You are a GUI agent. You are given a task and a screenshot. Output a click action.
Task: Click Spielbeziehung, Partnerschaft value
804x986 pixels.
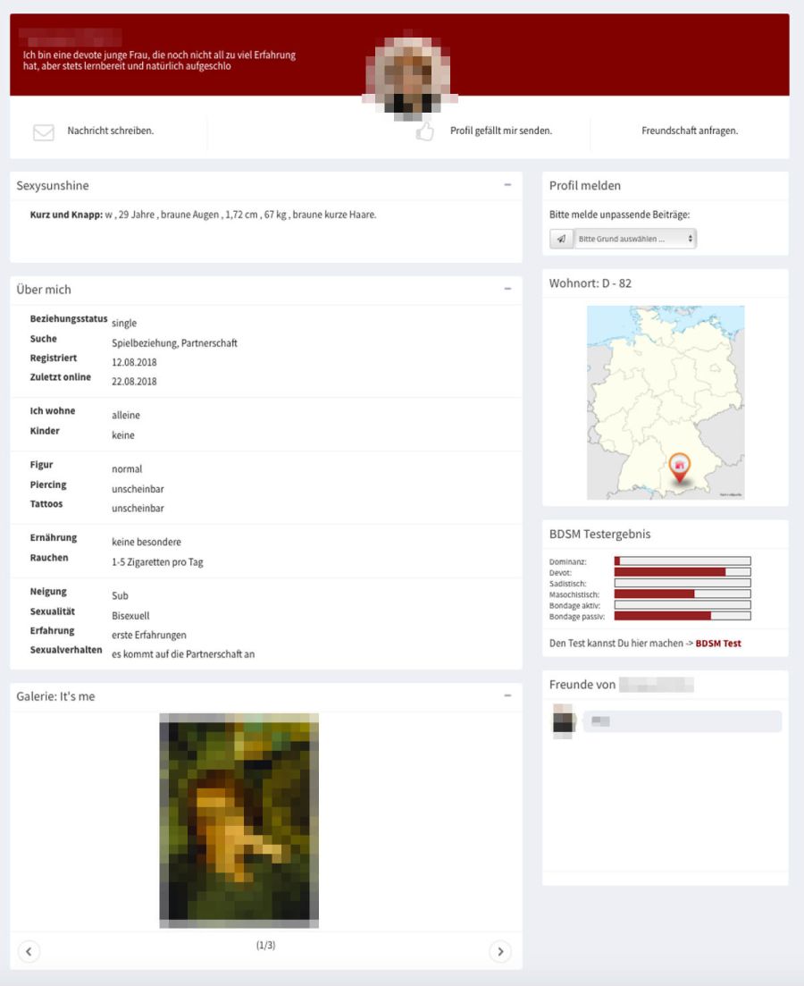[175, 342]
